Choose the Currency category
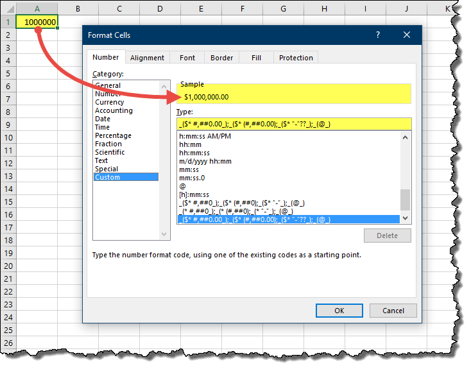This screenshot has width=471, height=369. [110, 102]
